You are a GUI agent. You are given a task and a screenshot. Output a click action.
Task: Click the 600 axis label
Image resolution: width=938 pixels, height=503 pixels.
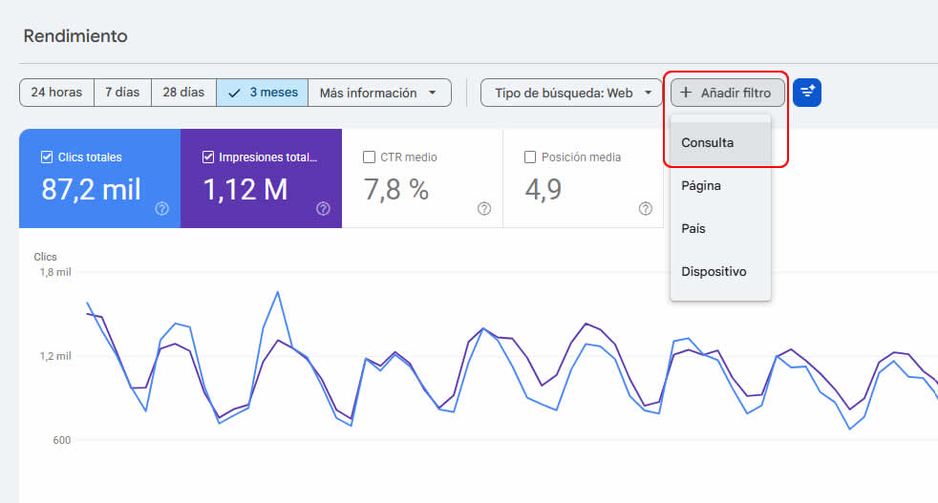pyautogui.click(x=62, y=440)
